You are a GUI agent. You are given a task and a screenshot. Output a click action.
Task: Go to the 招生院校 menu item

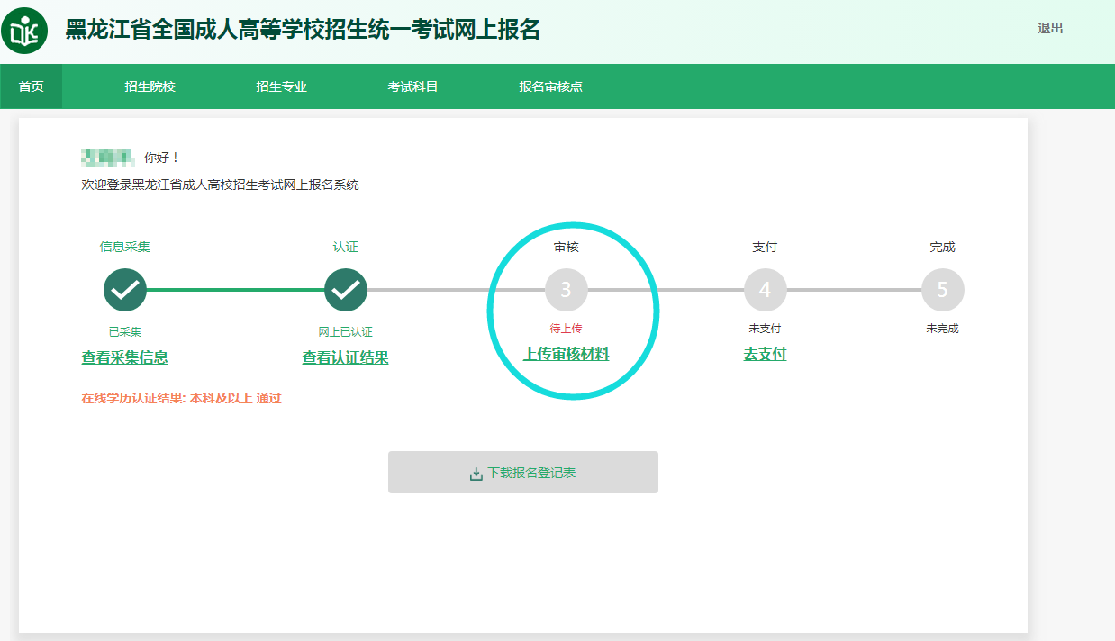pyautogui.click(x=150, y=86)
